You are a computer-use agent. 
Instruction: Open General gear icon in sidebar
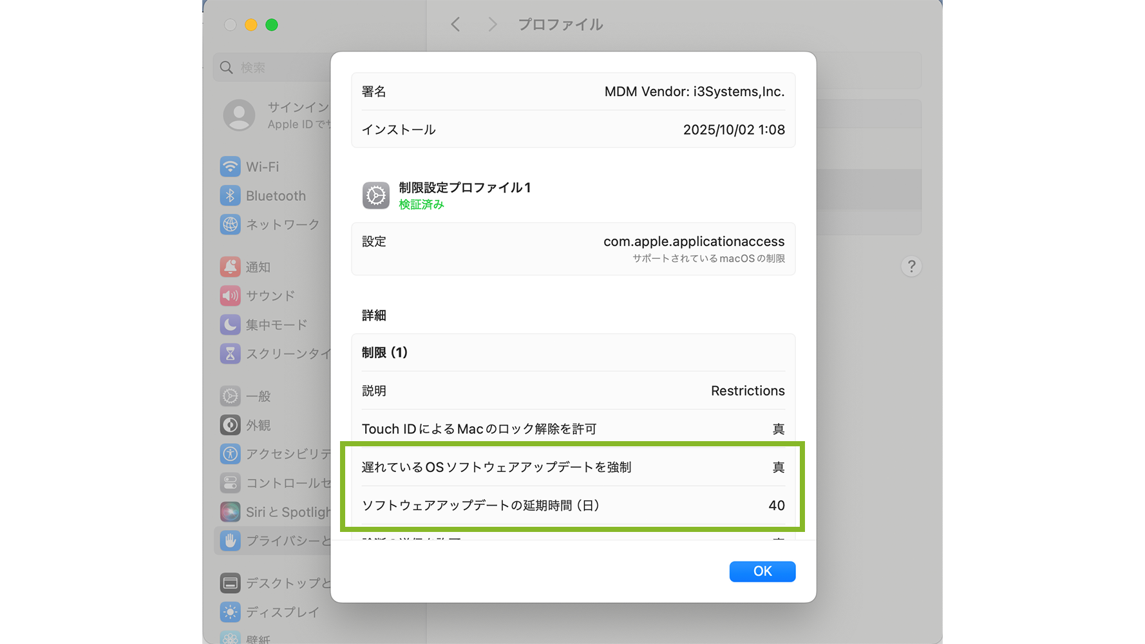[230, 396]
